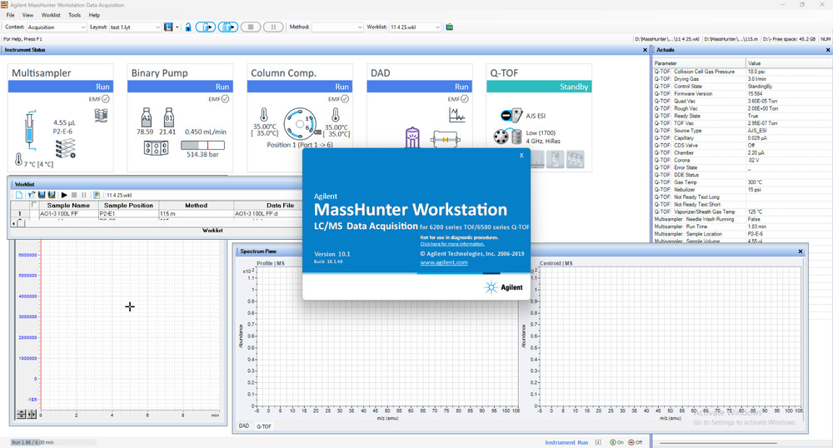This screenshot has width=833, height=448.
Task: Open the Help menu
Action: click(94, 15)
